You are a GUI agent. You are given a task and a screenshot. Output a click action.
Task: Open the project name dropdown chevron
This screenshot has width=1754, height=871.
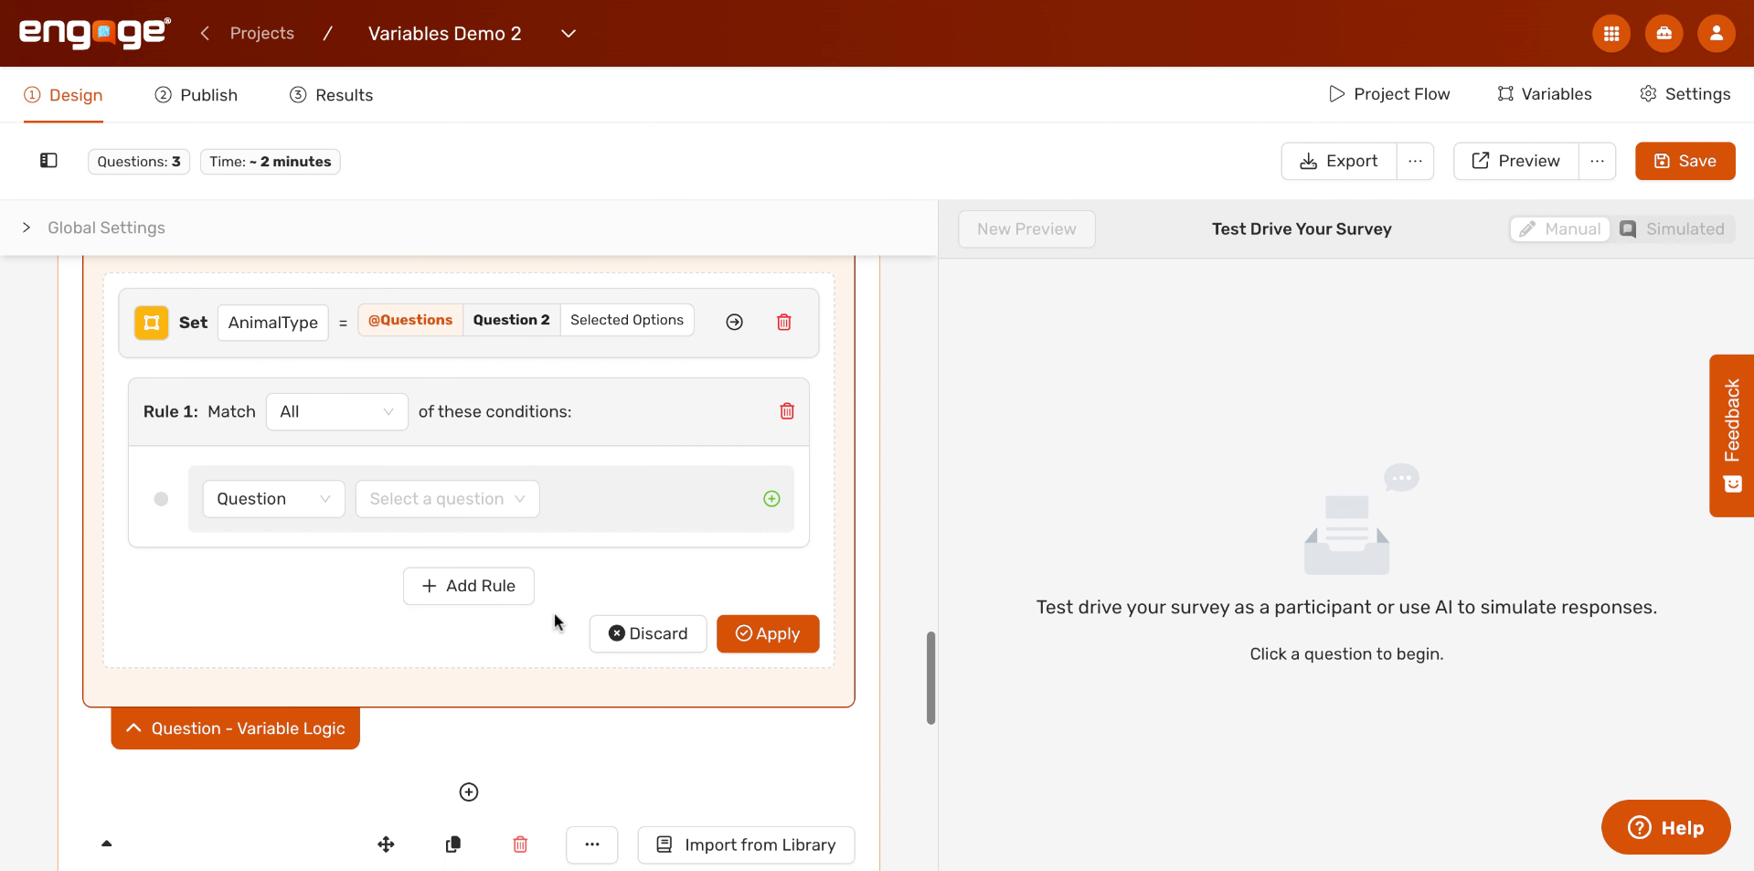coord(569,34)
